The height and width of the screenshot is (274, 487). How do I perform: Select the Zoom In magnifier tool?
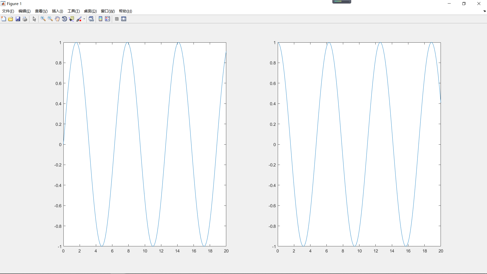tap(43, 19)
